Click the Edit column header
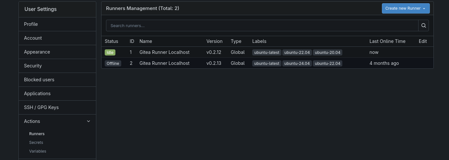The height and width of the screenshot is (160, 449). (423, 41)
